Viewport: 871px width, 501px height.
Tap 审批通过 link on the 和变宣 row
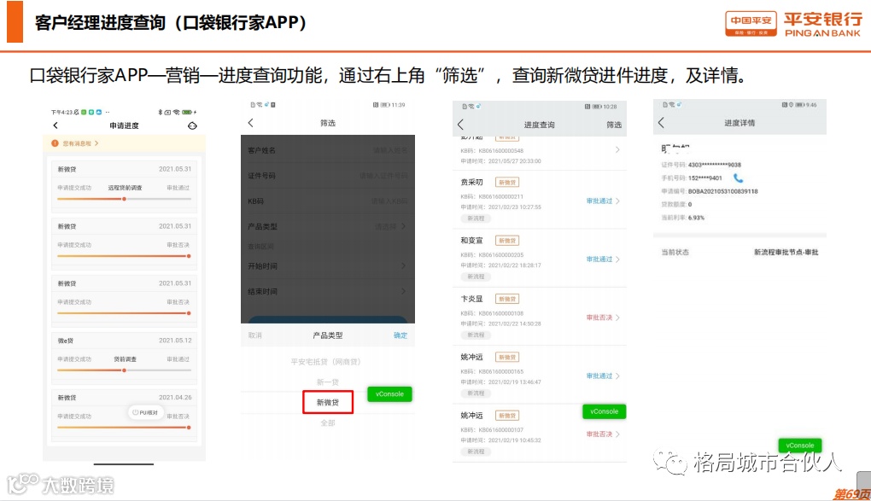(x=599, y=259)
